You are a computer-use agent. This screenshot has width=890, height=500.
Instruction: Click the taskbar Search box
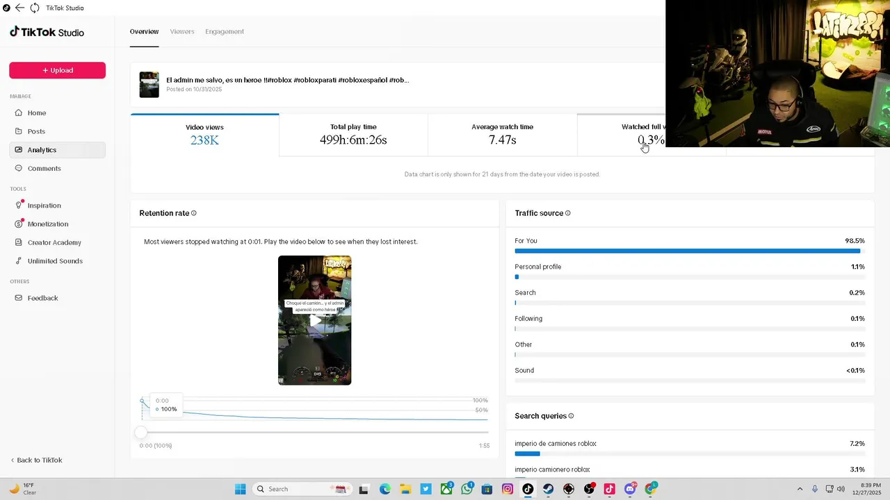tap(302, 489)
